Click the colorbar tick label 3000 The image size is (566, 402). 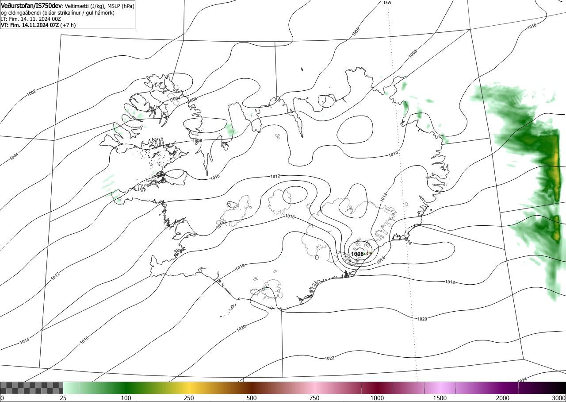pos(559,398)
